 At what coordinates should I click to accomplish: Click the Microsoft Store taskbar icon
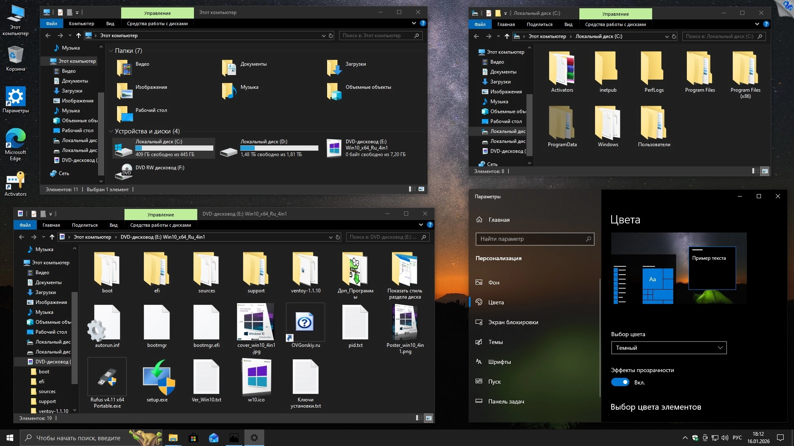click(193, 438)
